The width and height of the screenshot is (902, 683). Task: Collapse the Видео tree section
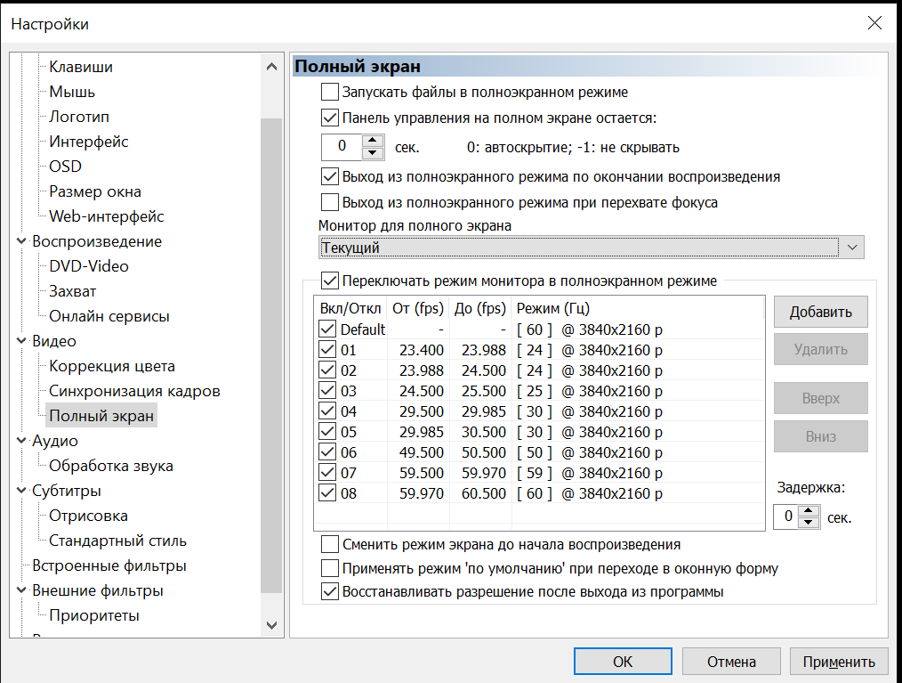[x=21, y=341]
